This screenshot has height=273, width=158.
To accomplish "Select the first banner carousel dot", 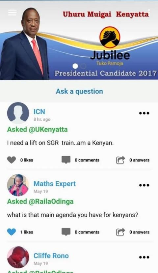I will tap(75, 66).
